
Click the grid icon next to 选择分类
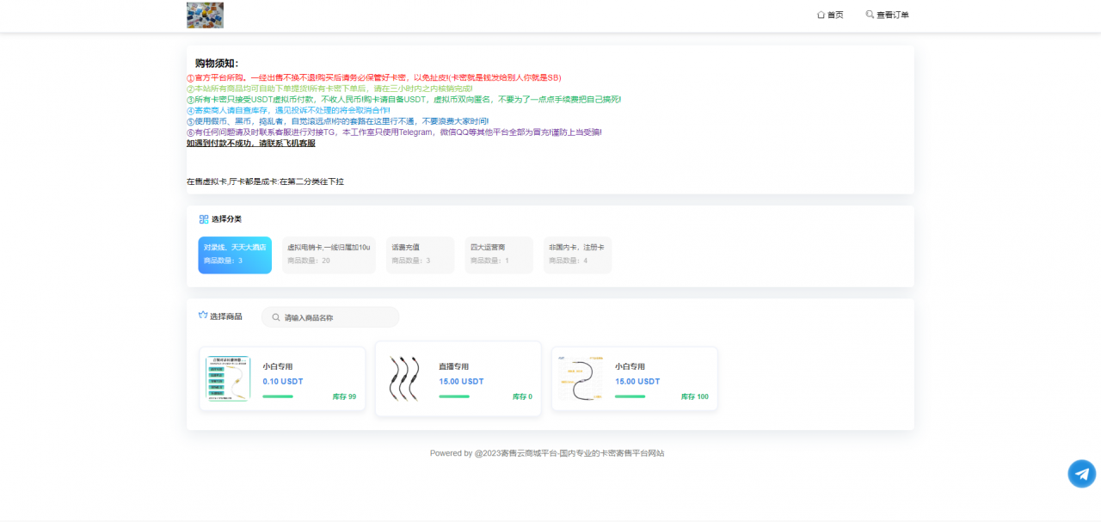tap(204, 219)
